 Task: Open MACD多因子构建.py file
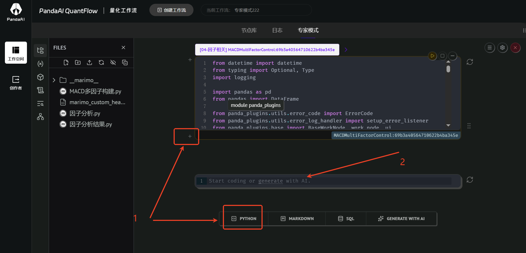click(x=95, y=91)
